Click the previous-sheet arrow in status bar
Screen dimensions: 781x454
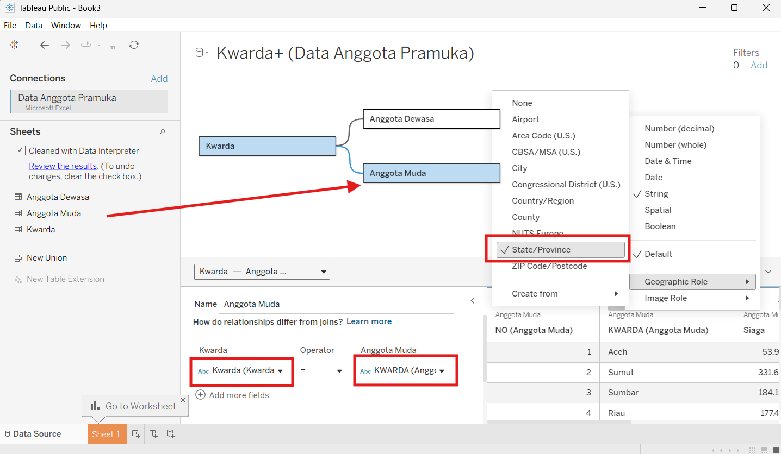point(722,450)
